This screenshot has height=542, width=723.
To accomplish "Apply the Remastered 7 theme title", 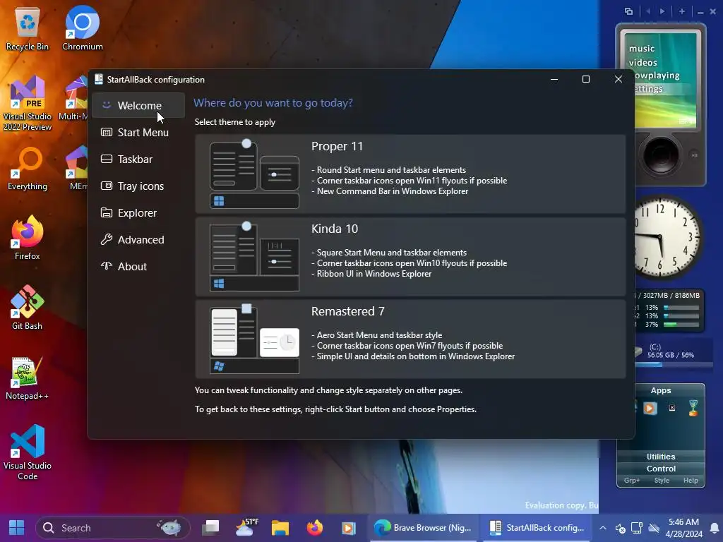I will click(347, 311).
